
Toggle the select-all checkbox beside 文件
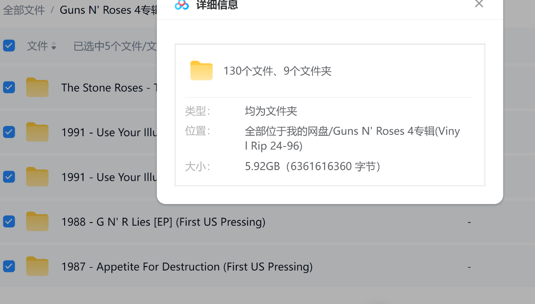coord(9,45)
